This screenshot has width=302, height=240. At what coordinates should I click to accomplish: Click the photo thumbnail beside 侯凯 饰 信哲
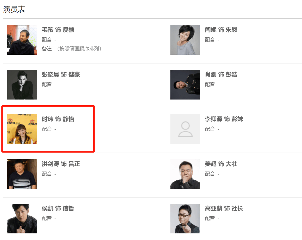pyautogui.click(x=22, y=219)
